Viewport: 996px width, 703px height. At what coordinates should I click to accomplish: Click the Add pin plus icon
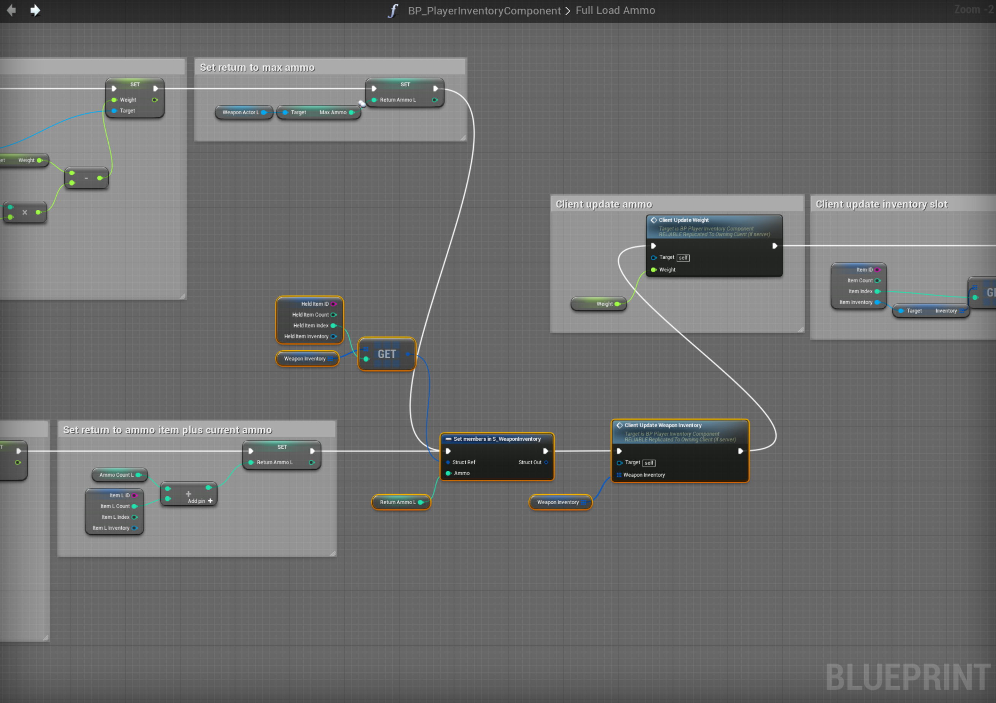pos(210,501)
